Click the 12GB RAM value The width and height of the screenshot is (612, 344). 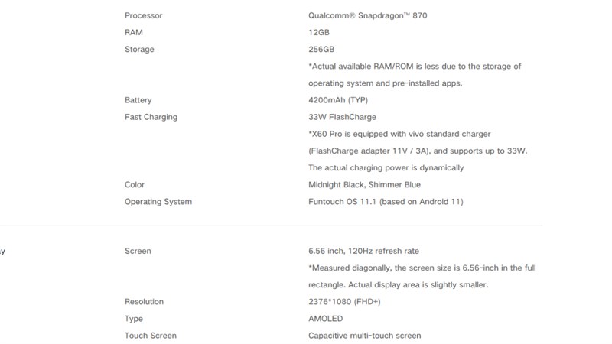click(319, 32)
